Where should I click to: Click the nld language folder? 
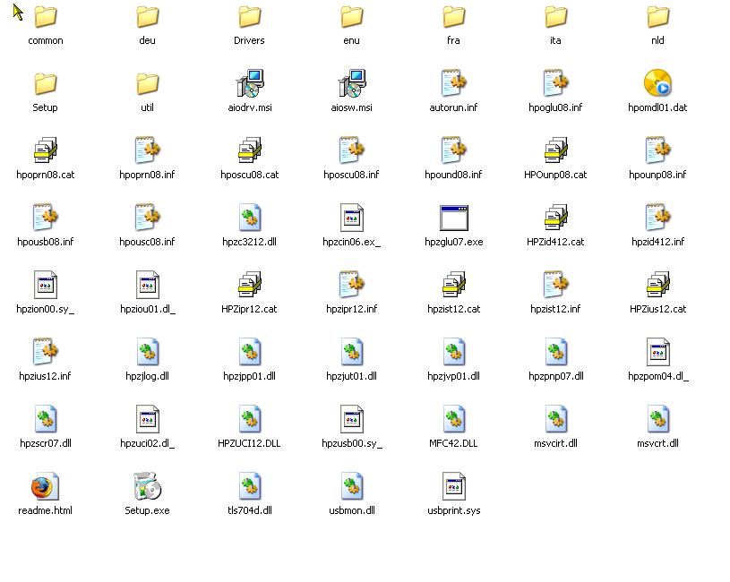657,17
